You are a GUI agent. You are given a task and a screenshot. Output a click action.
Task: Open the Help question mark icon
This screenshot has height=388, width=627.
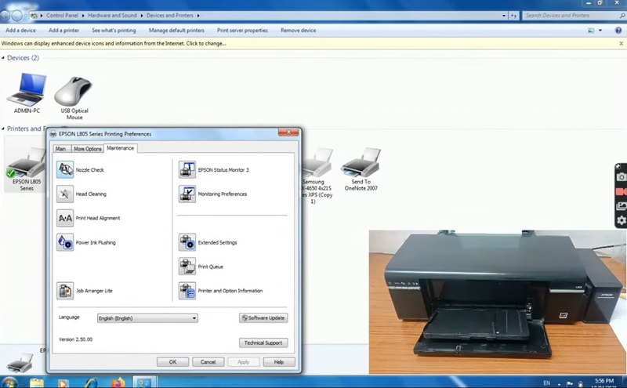pos(618,31)
